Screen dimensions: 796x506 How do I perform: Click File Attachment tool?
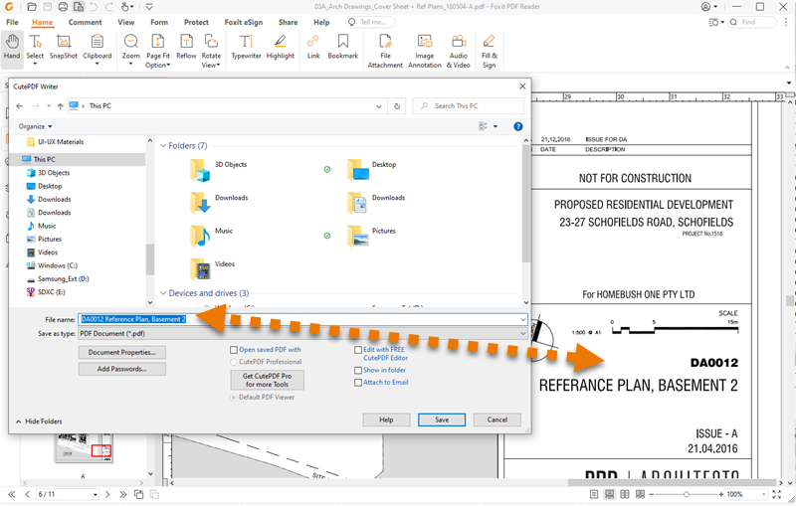pyautogui.click(x=385, y=51)
